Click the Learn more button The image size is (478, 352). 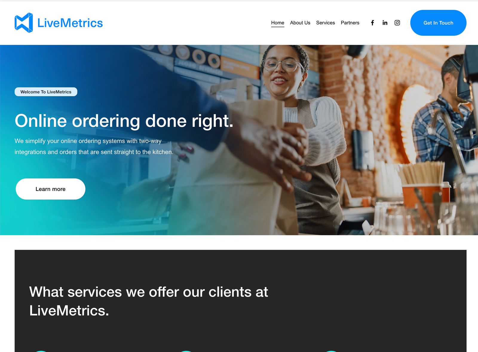50,189
